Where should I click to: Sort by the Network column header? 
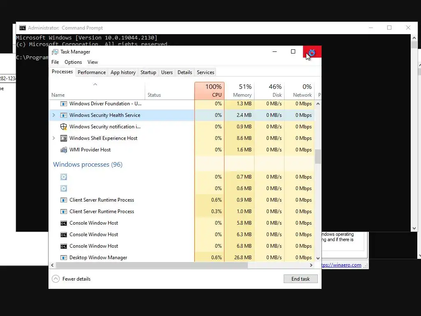tap(299, 91)
